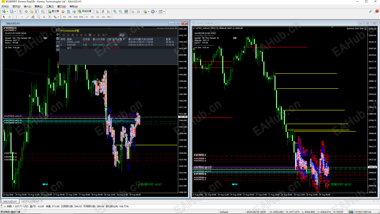380x214 pixels.
Task: Switch timeframe to M15
Action: point(75,17)
